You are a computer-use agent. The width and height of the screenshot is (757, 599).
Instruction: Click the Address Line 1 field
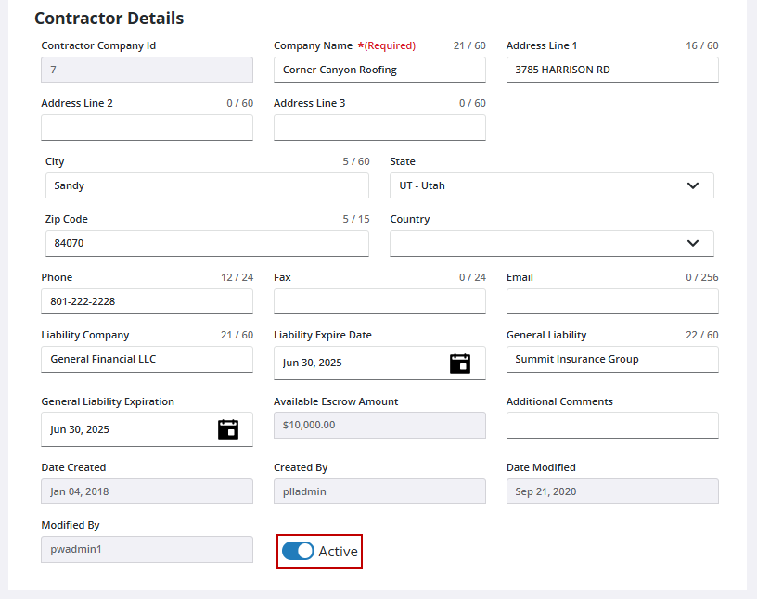point(611,70)
